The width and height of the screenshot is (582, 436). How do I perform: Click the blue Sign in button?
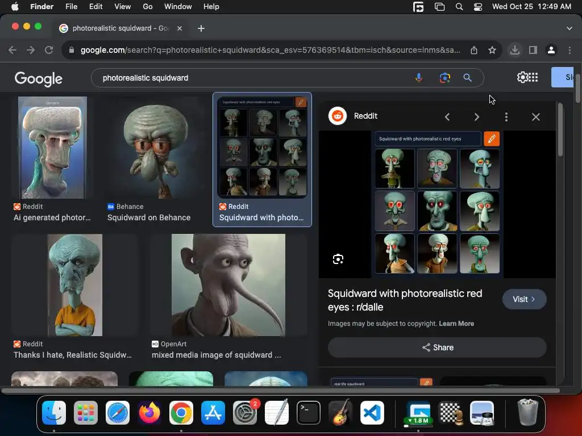tap(563, 77)
